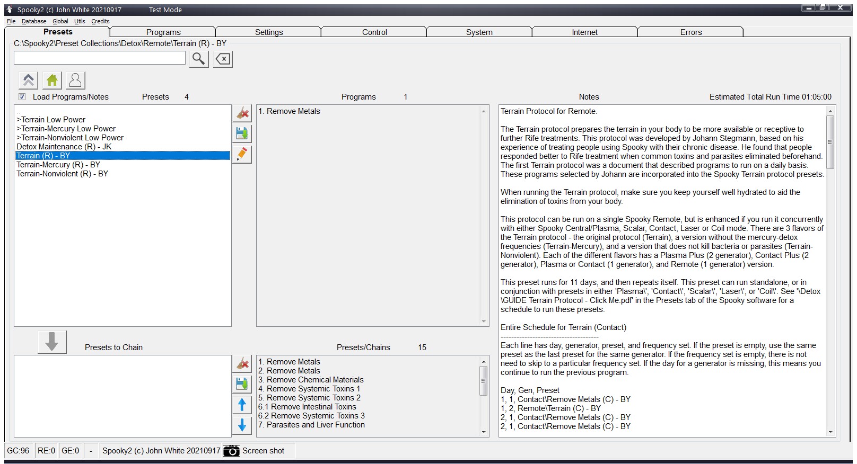
Task: Edit preset using the pencil icon
Action: click(242, 154)
